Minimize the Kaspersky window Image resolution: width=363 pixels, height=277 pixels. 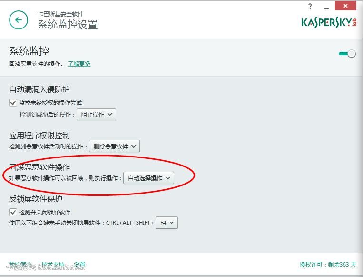coord(326,8)
